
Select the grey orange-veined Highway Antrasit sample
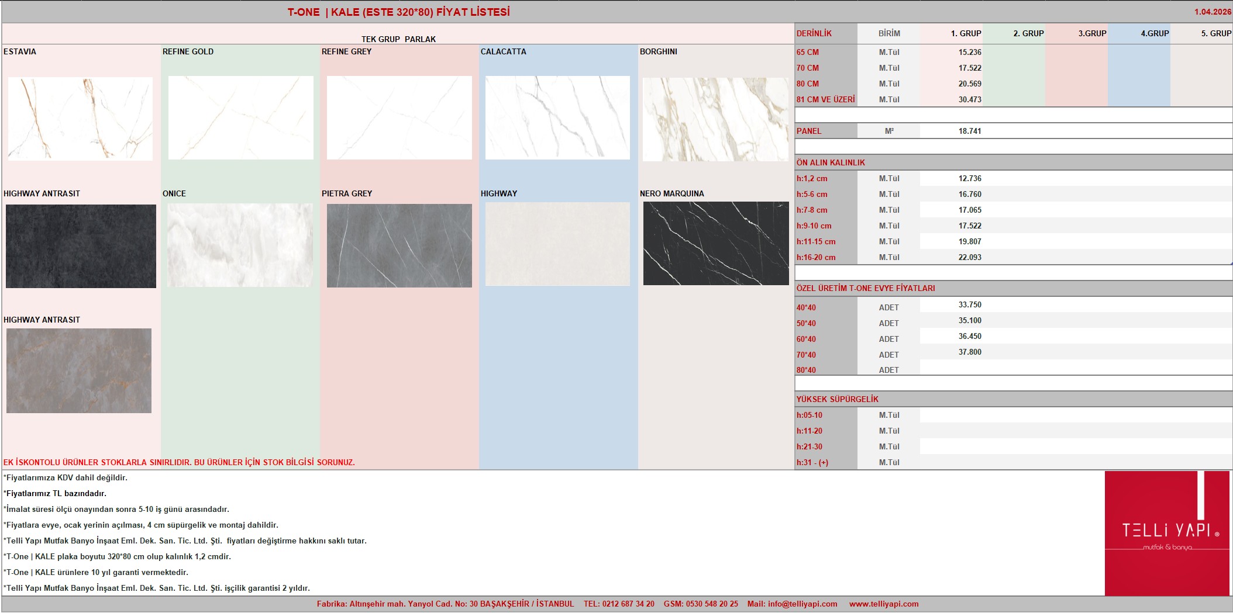click(79, 370)
